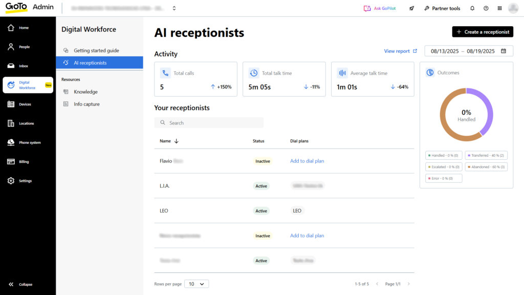
Task: Toggle the Abandoned legend item in Outcomes
Action: click(486, 167)
